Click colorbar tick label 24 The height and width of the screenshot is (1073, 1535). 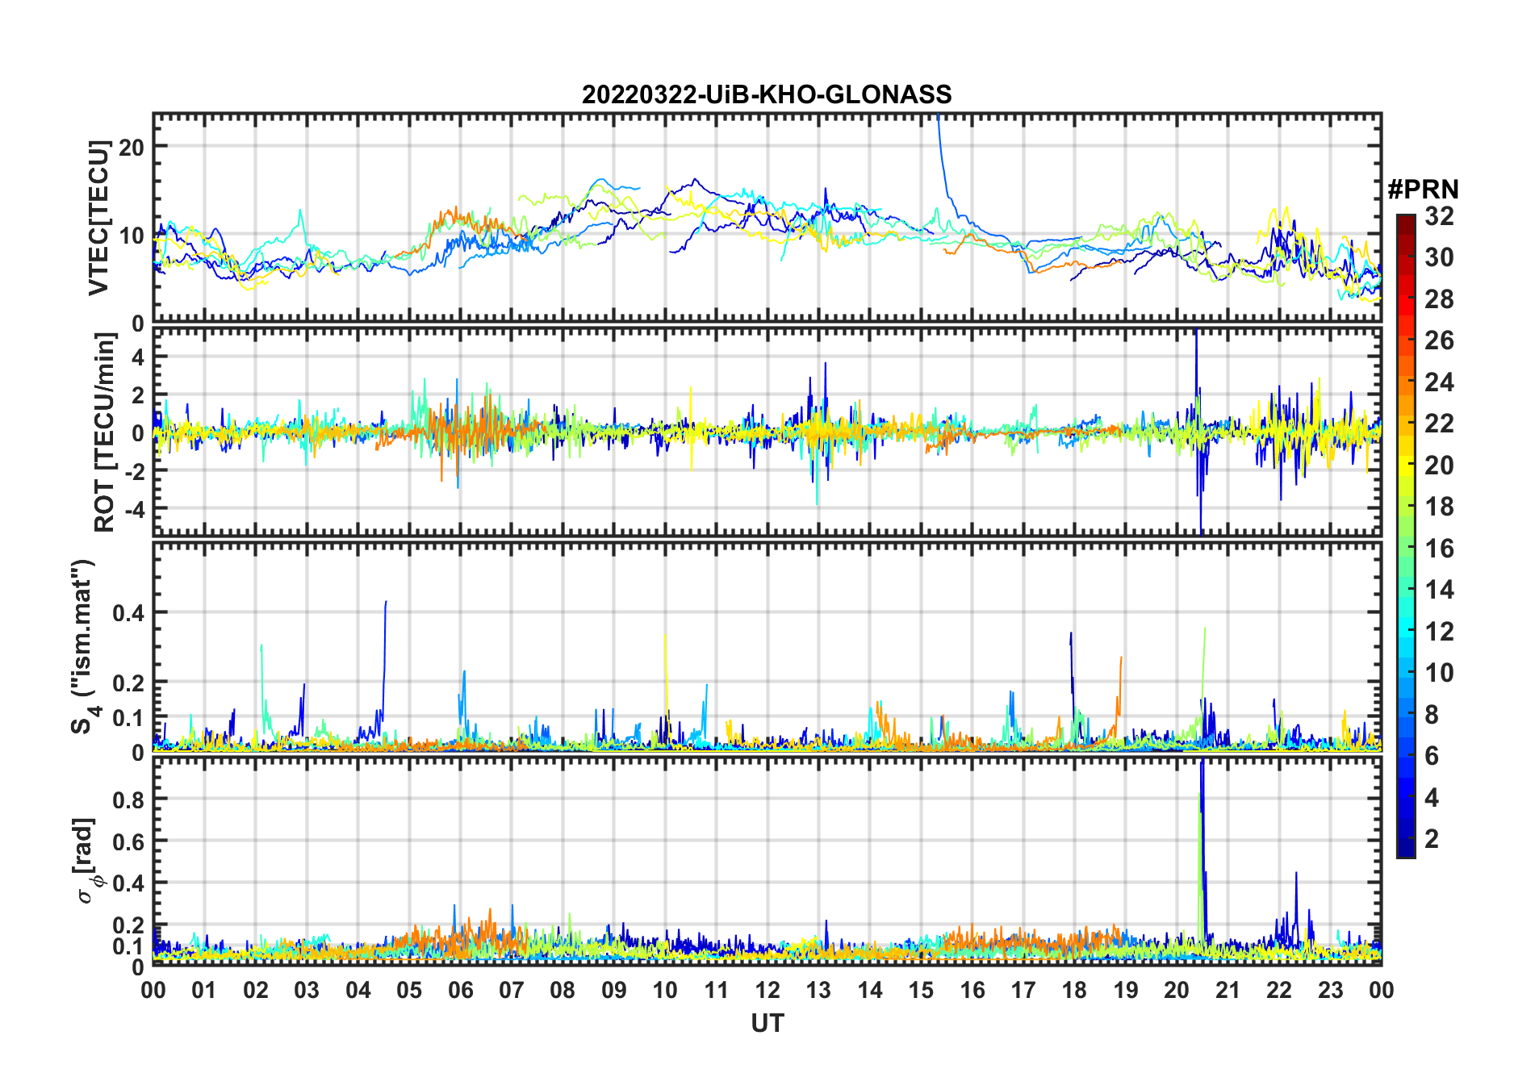1439,382
